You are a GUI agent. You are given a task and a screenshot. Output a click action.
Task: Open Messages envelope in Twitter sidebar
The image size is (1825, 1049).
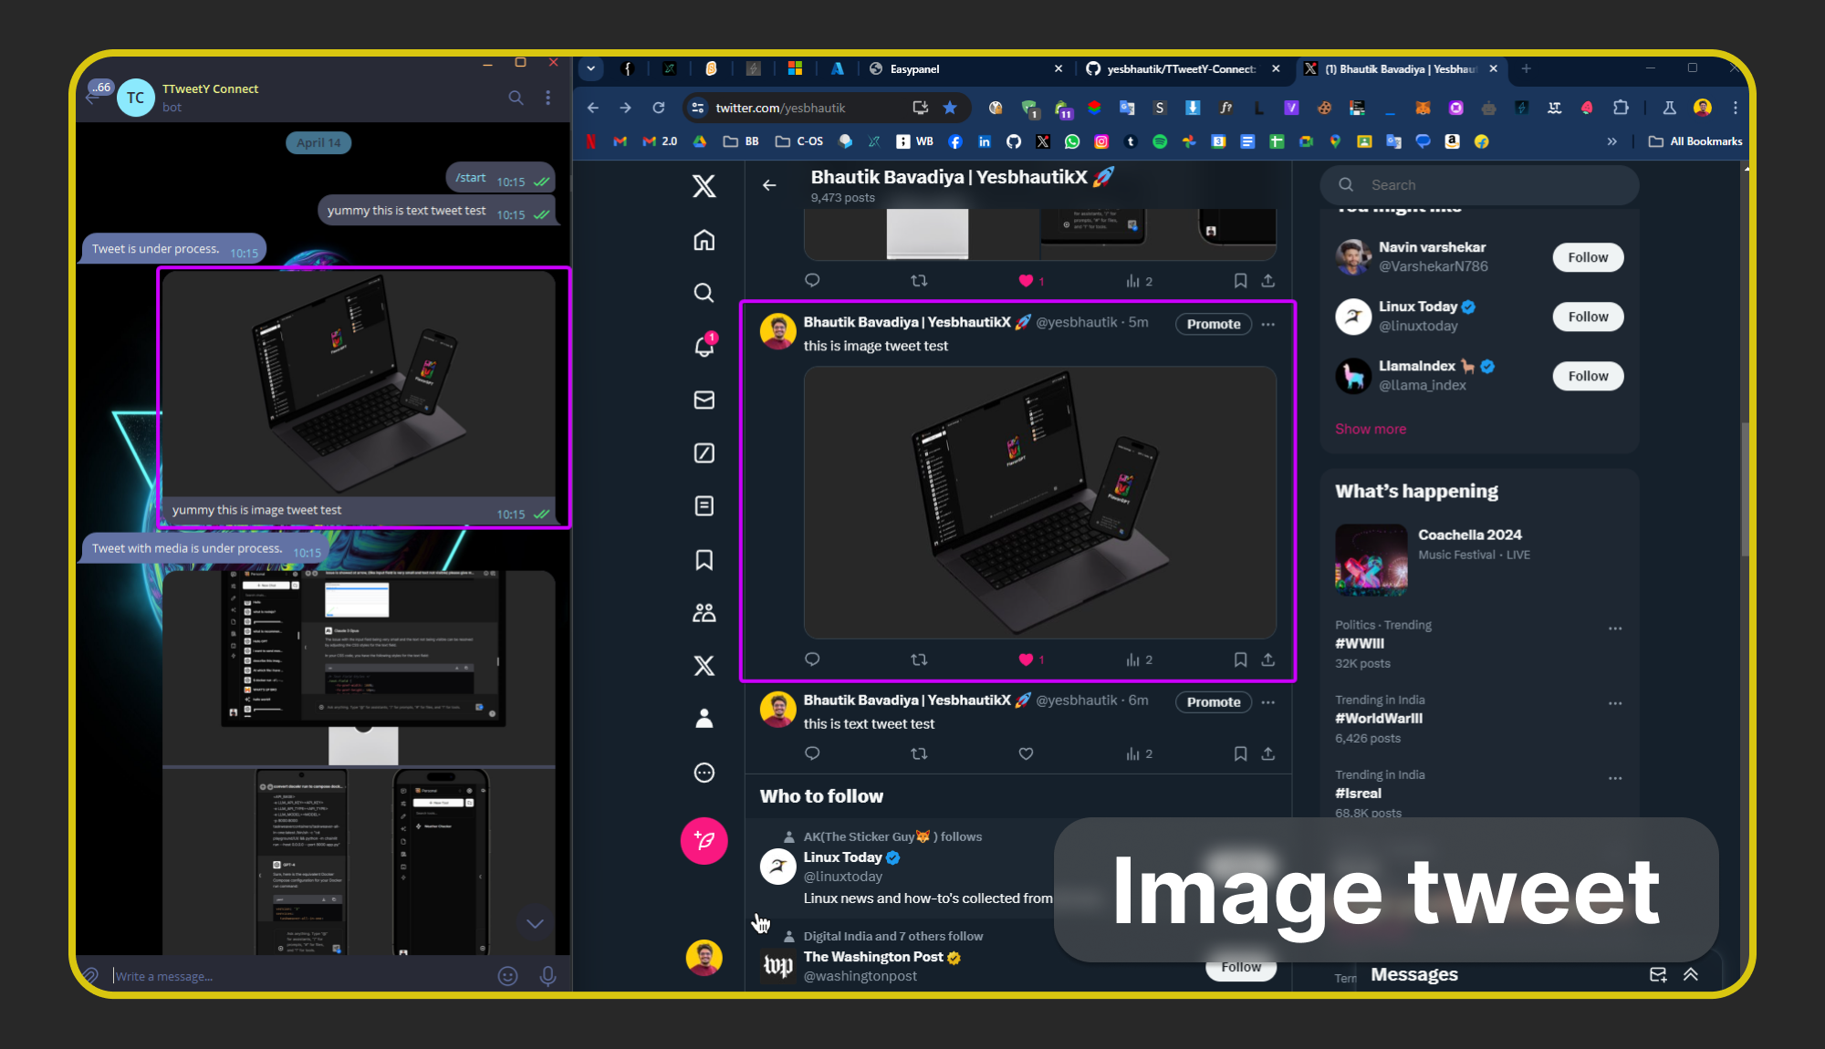tap(704, 400)
